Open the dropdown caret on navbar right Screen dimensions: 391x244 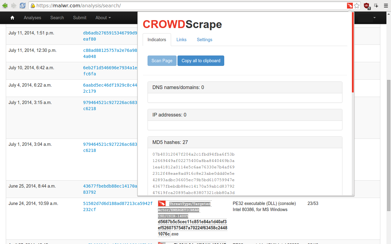click(x=375, y=17)
